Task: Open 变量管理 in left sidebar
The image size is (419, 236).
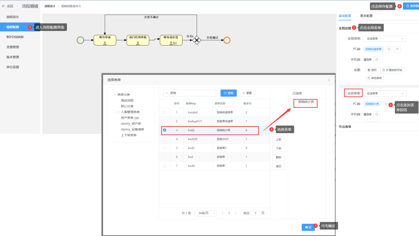Action: (x=20, y=47)
